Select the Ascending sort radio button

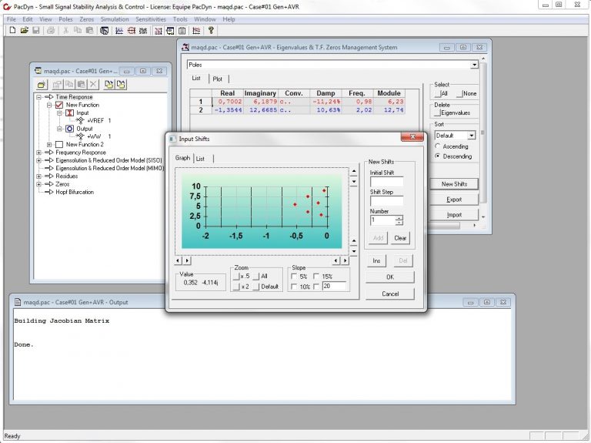click(x=439, y=146)
